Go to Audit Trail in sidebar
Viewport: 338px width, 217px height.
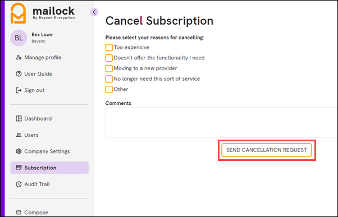point(49,184)
